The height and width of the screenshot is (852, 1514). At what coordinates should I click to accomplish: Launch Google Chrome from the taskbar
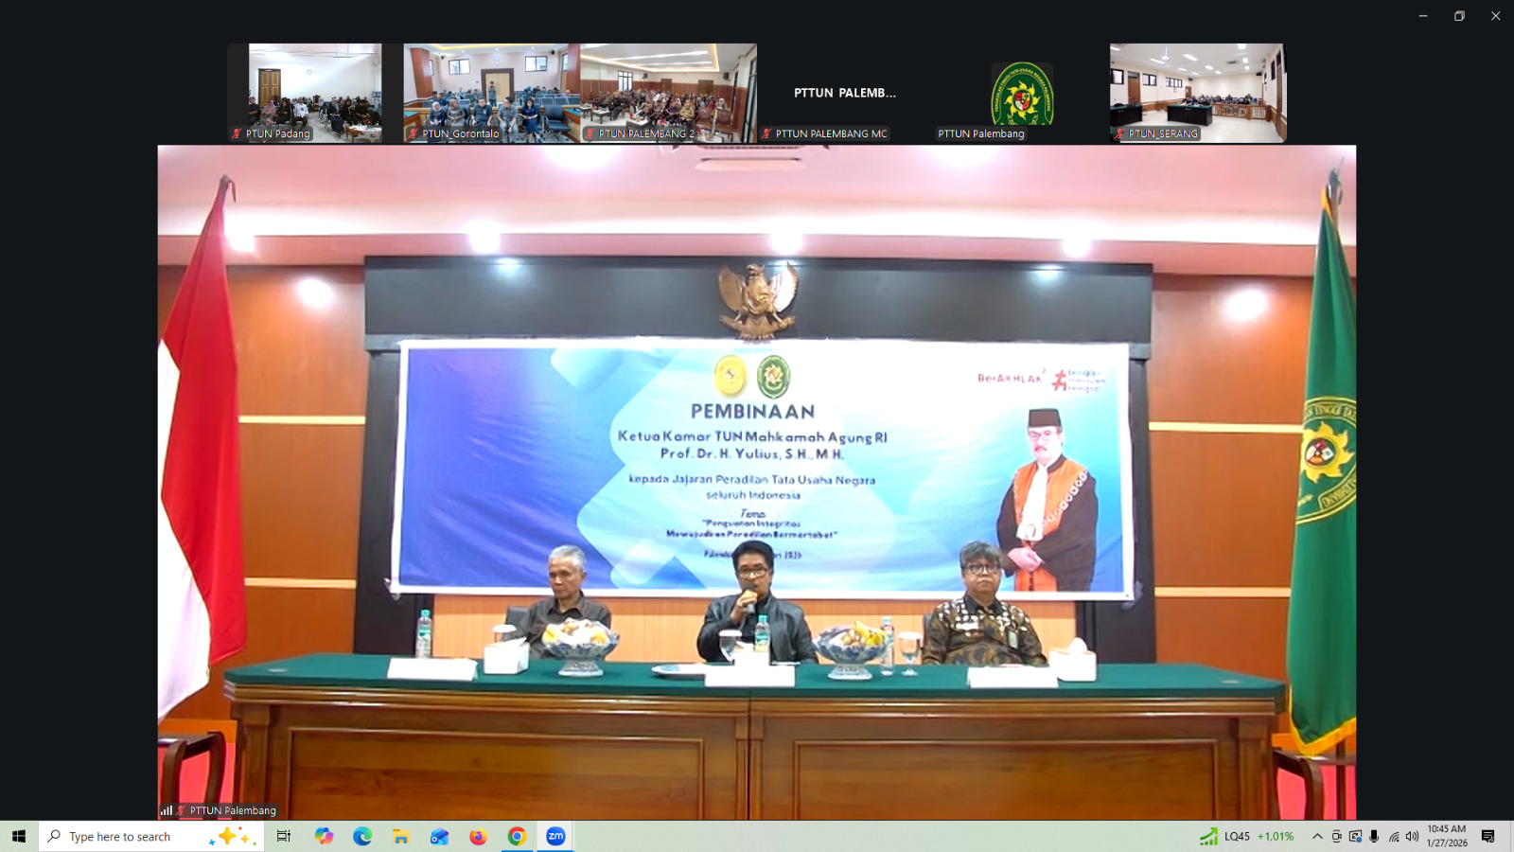517,836
